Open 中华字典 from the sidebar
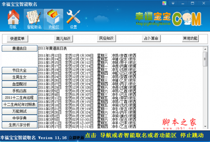Screen dimensions: 210x142 [x=20, y=118]
